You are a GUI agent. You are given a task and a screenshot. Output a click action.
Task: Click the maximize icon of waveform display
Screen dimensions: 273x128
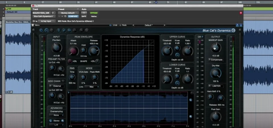192,93
